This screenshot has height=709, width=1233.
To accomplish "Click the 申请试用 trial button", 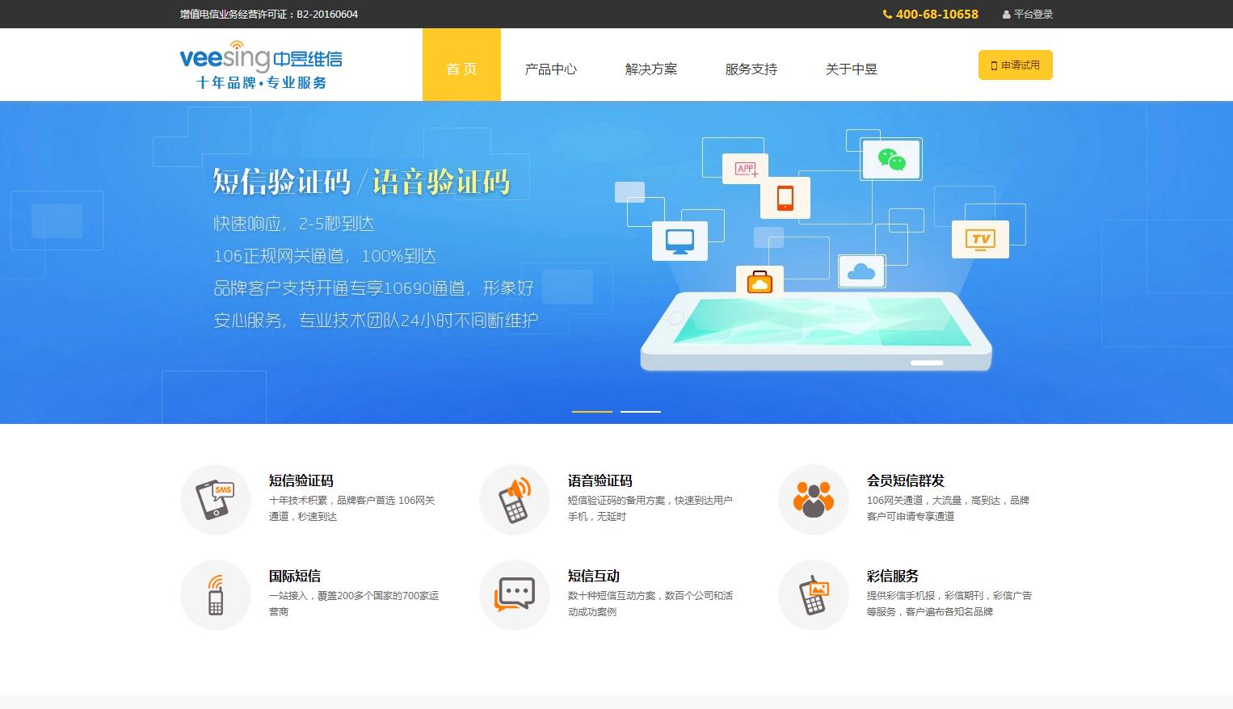I will (1015, 65).
